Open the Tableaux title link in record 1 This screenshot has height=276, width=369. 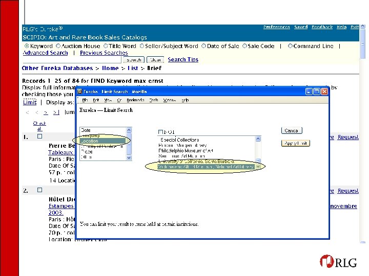(x=61, y=152)
